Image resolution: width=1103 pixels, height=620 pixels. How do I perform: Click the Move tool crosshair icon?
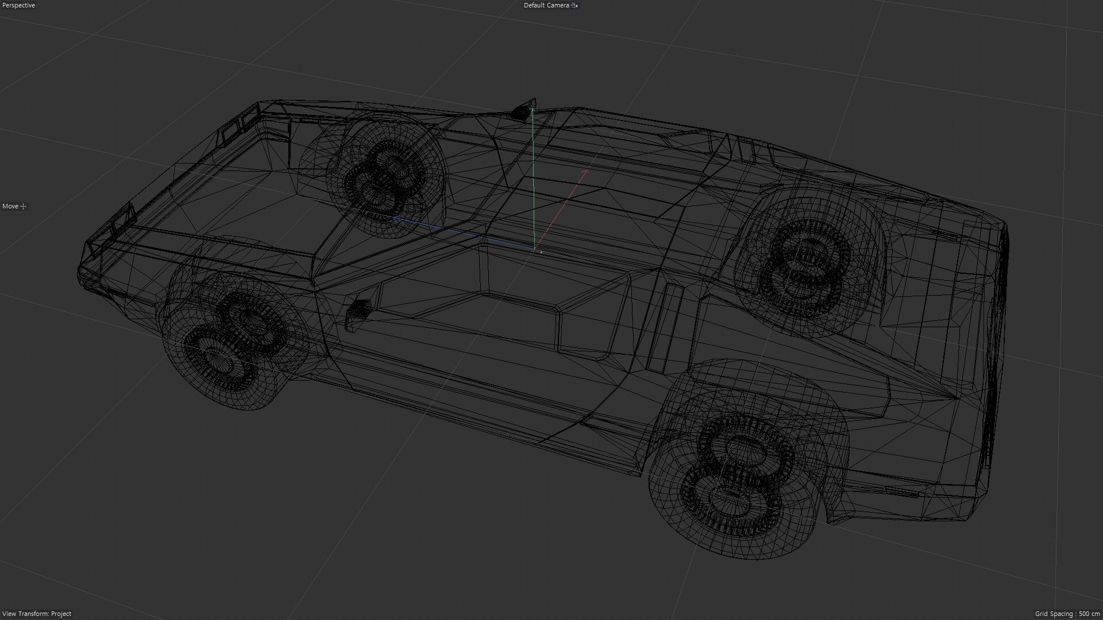pos(24,207)
